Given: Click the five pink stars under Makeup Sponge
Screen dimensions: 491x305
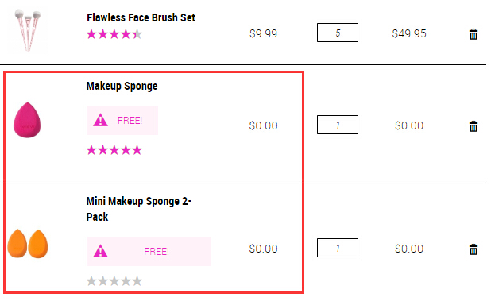Looking at the screenshot, I should pos(114,150).
